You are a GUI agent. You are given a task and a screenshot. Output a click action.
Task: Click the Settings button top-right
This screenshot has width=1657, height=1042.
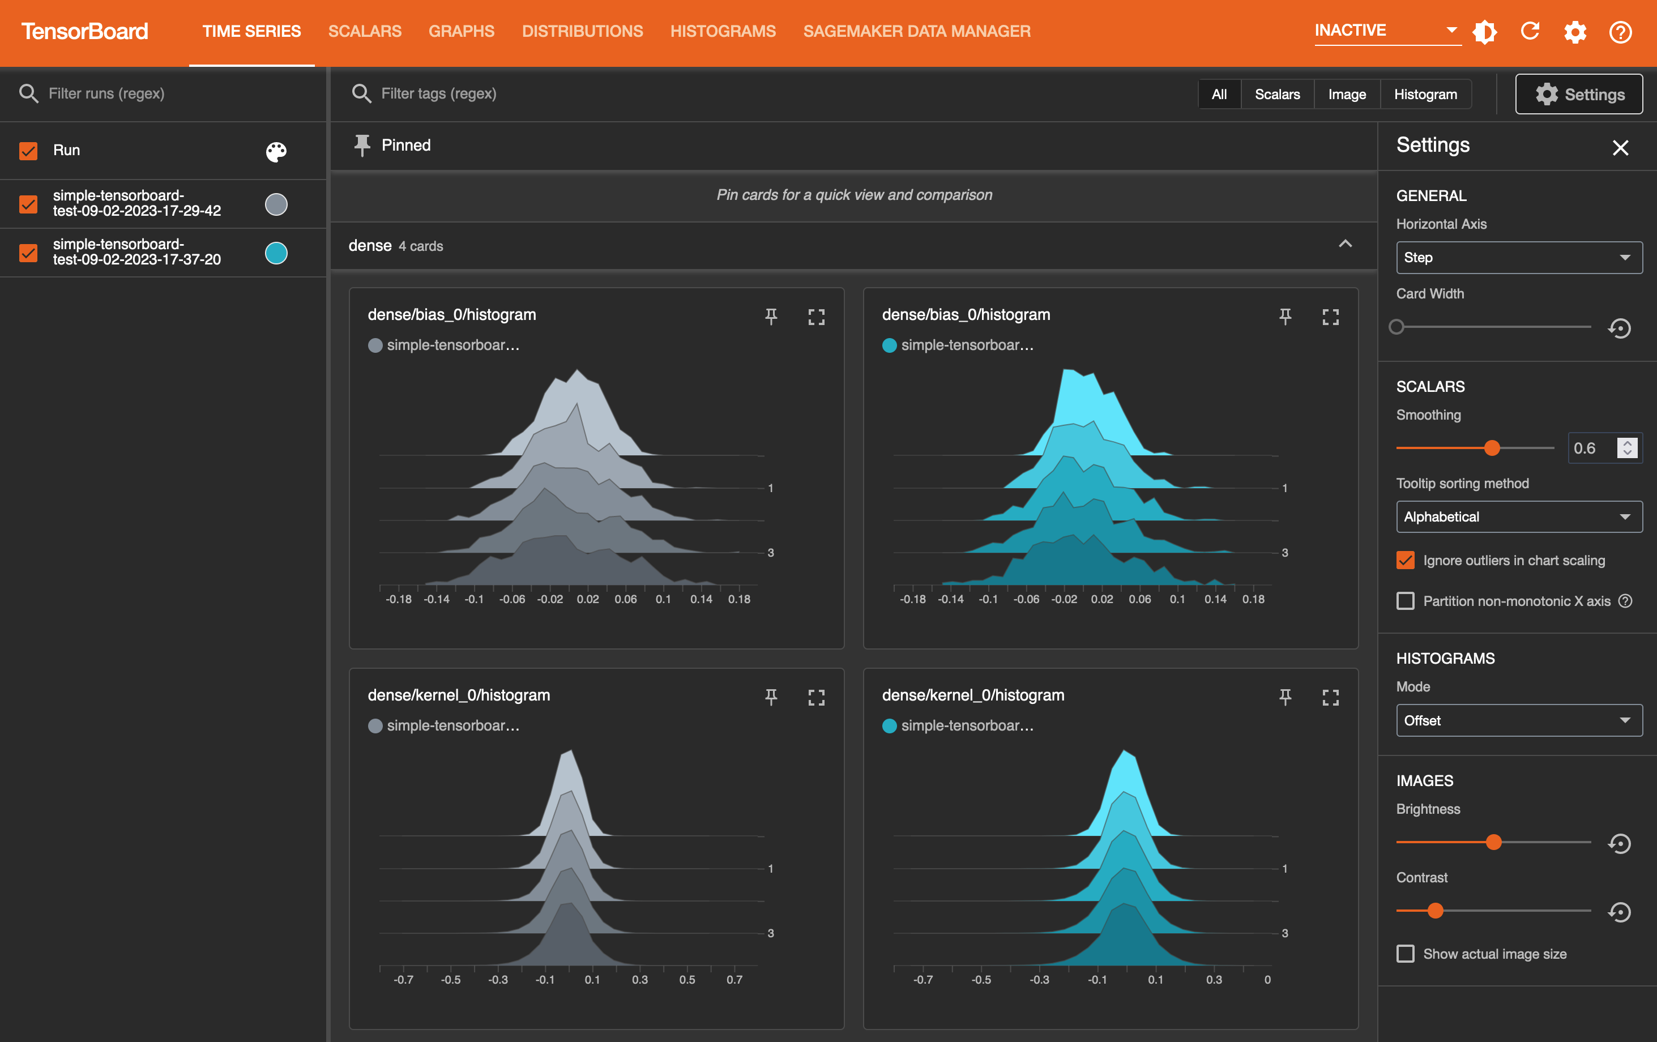coord(1579,92)
